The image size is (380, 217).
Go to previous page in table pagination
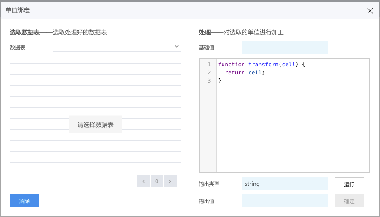tap(144, 181)
